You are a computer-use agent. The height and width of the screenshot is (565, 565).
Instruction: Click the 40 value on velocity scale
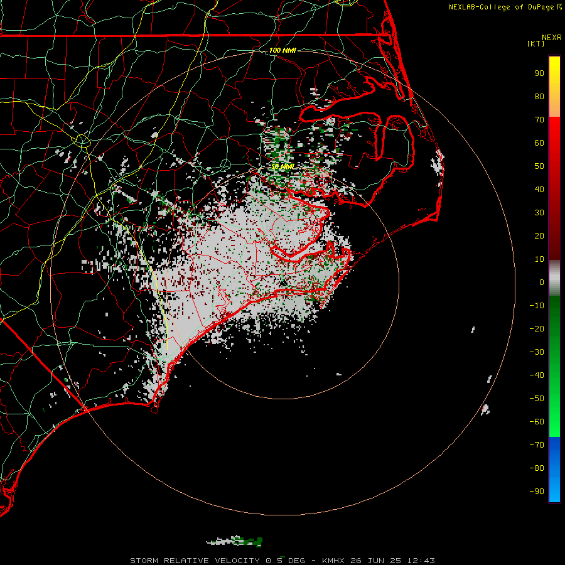pyautogui.click(x=539, y=190)
